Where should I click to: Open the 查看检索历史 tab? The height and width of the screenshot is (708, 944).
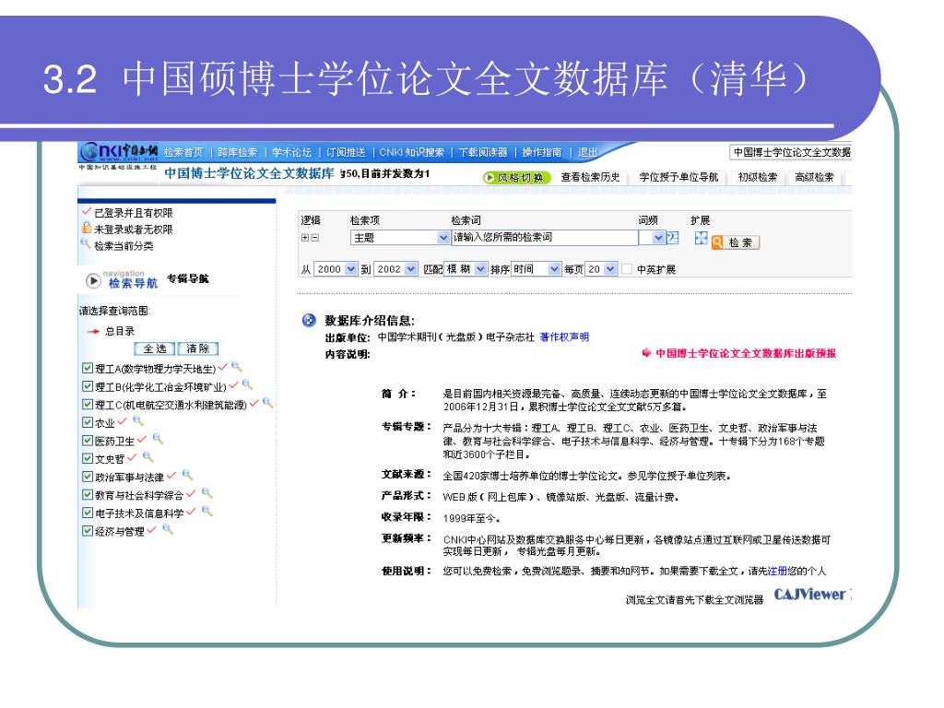click(x=590, y=177)
